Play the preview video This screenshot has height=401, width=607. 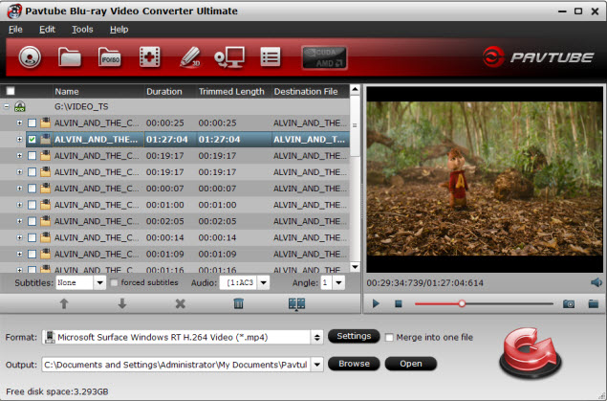(376, 303)
